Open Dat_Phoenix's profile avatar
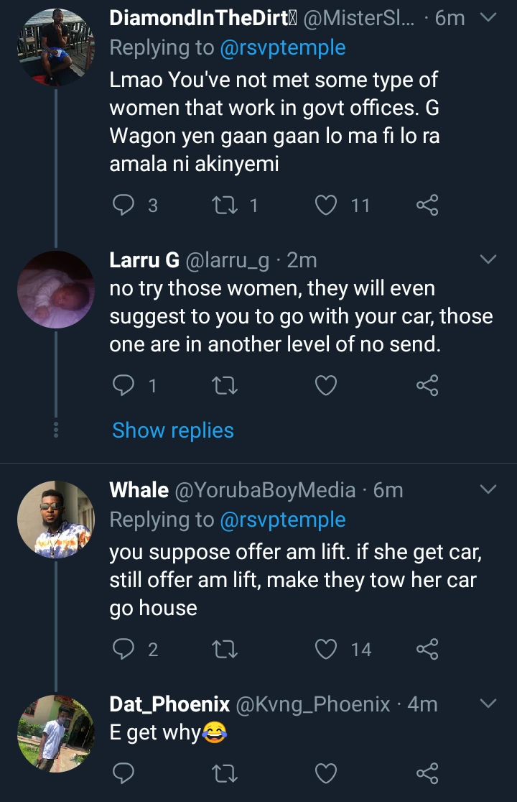517x802 pixels. point(55,734)
